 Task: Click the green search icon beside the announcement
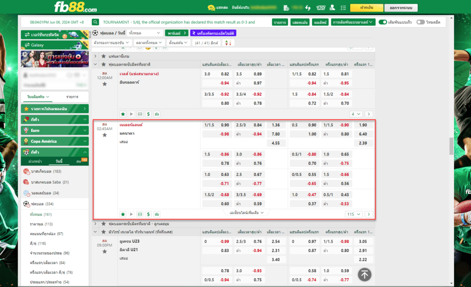95,22
